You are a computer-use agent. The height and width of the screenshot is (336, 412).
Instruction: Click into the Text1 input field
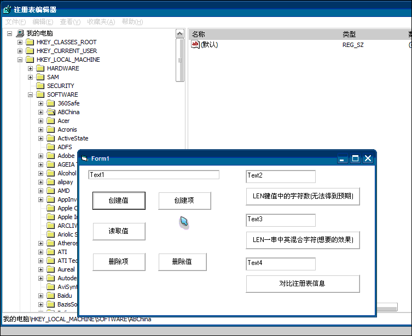click(154, 175)
